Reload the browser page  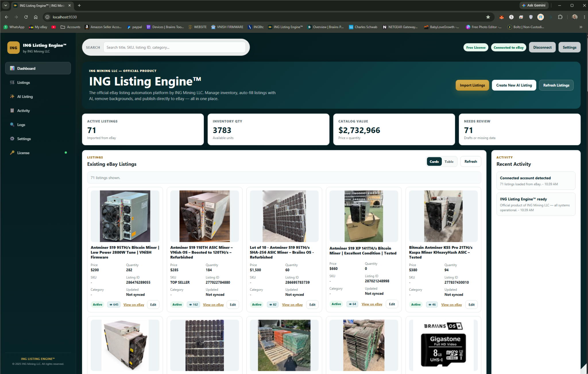click(26, 17)
